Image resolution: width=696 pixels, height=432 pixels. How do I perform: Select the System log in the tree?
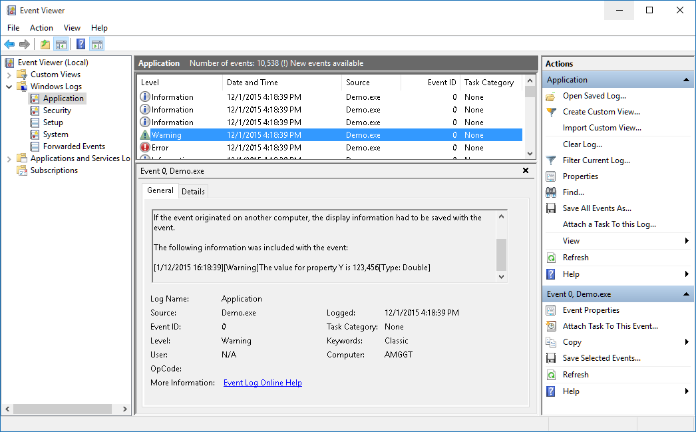pos(55,134)
